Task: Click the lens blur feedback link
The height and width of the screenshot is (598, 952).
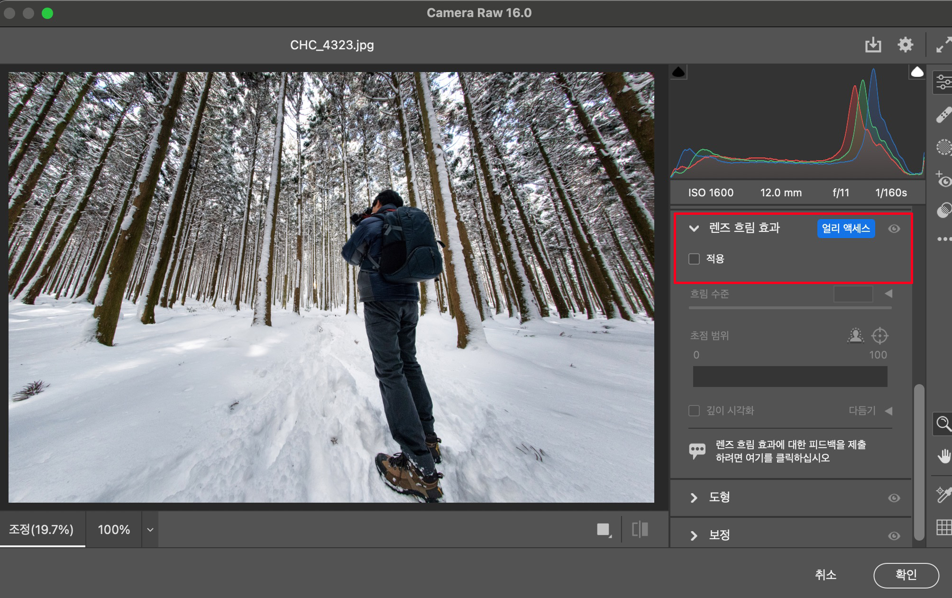Action: (790, 451)
